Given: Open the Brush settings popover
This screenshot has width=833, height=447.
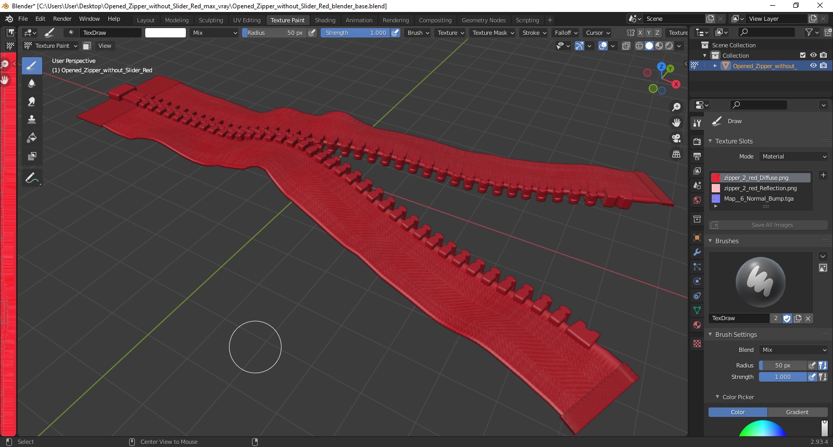Looking at the screenshot, I should tap(419, 33).
